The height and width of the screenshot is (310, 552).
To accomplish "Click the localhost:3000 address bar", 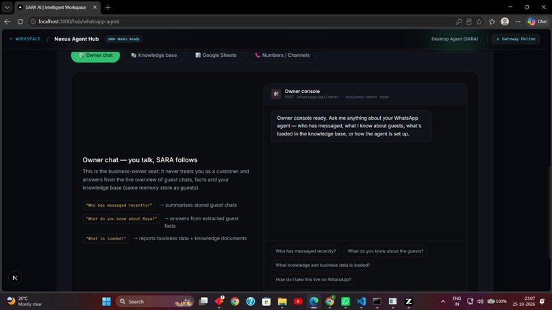I will (x=243, y=21).
